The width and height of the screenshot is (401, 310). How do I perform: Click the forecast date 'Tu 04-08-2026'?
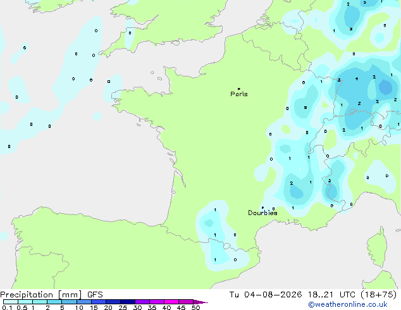266,295
